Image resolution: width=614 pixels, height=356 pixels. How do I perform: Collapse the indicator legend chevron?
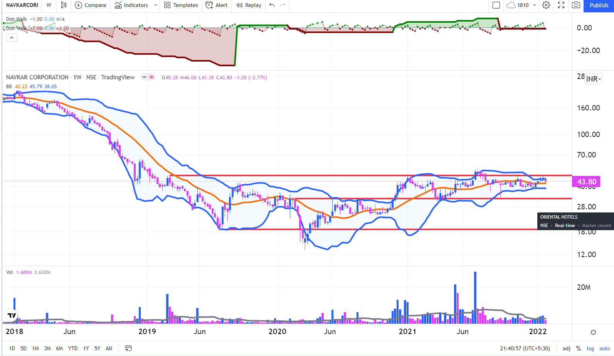(12, 38)
